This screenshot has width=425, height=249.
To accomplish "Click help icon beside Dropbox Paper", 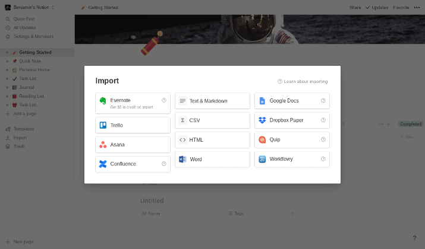I will pyautogui.click(x=323, y=120).
